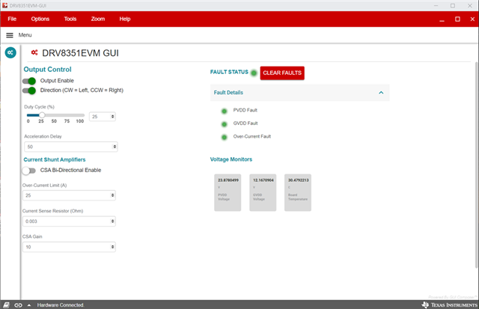Click the vertical scrollbar on the right
This screenshot has width=479, height=309.
click(477, 165)
